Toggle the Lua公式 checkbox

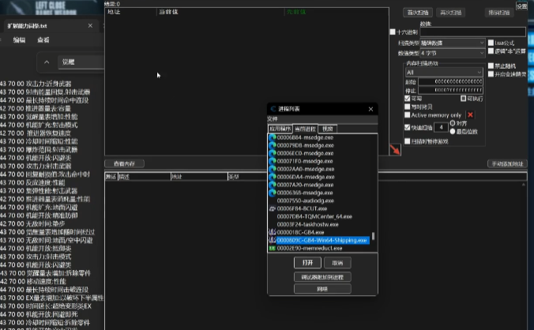pyautogui.click(x=491, y=43)
